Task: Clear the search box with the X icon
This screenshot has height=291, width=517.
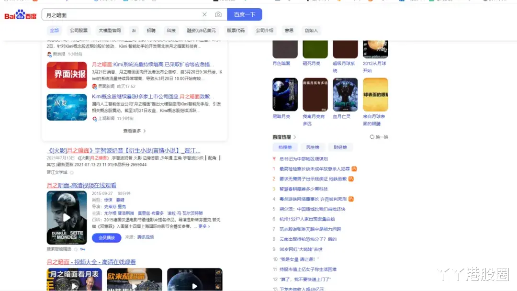Action: (204, 14)
